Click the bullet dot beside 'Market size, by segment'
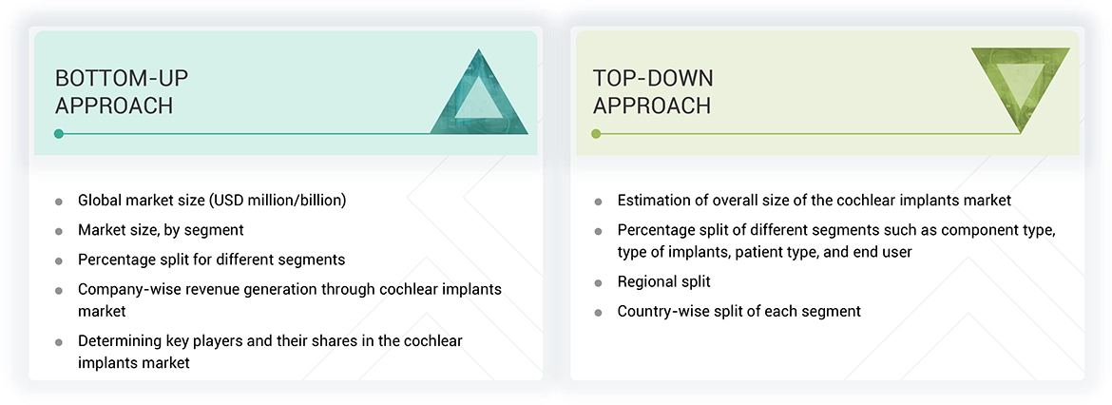Image resolution: width=1112 pixels, height=405 pixels. coord(59,231)
